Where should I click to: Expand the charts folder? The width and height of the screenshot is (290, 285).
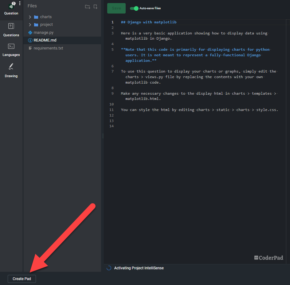click(30, 17)
